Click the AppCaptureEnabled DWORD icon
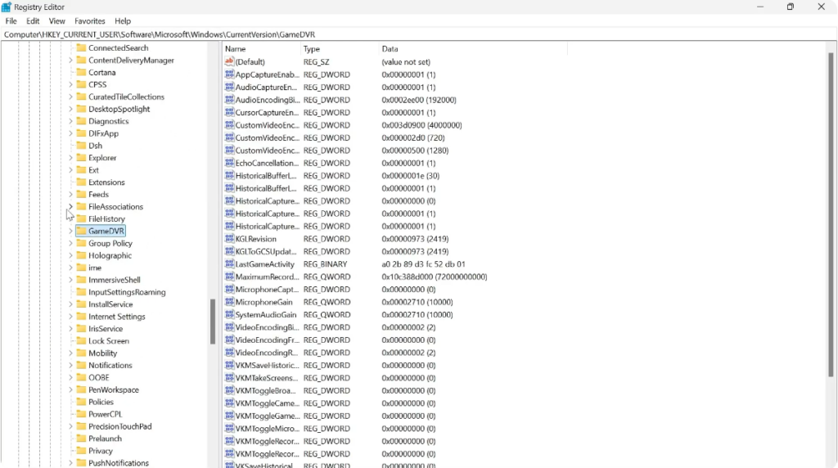The width and height of the screenshot is (838, 468). coord(229,74)
